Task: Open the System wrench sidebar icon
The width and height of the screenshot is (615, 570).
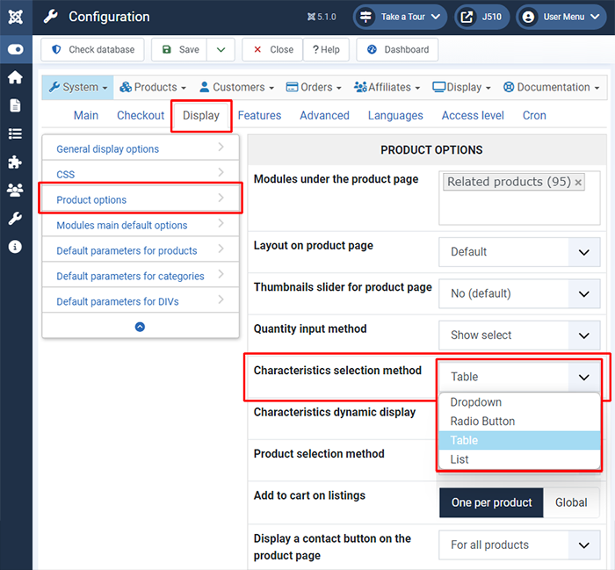Action: tap(15, 219)
